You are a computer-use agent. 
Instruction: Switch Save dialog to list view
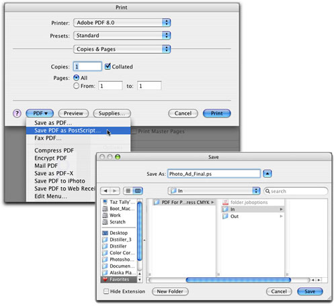128,191
